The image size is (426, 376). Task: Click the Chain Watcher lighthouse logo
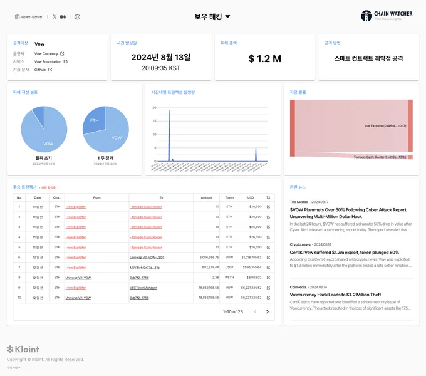pyautogui.click(x=366, y=16)
